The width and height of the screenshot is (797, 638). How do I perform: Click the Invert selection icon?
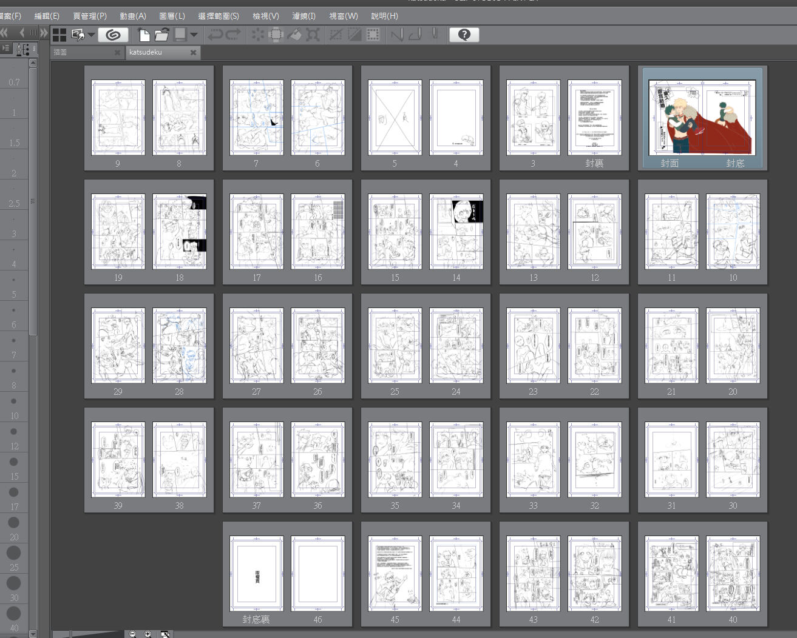pyautogui.click(x=354, y=35)
